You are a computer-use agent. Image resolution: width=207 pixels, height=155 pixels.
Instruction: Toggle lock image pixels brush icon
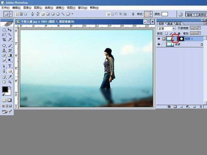pos(171,33)
